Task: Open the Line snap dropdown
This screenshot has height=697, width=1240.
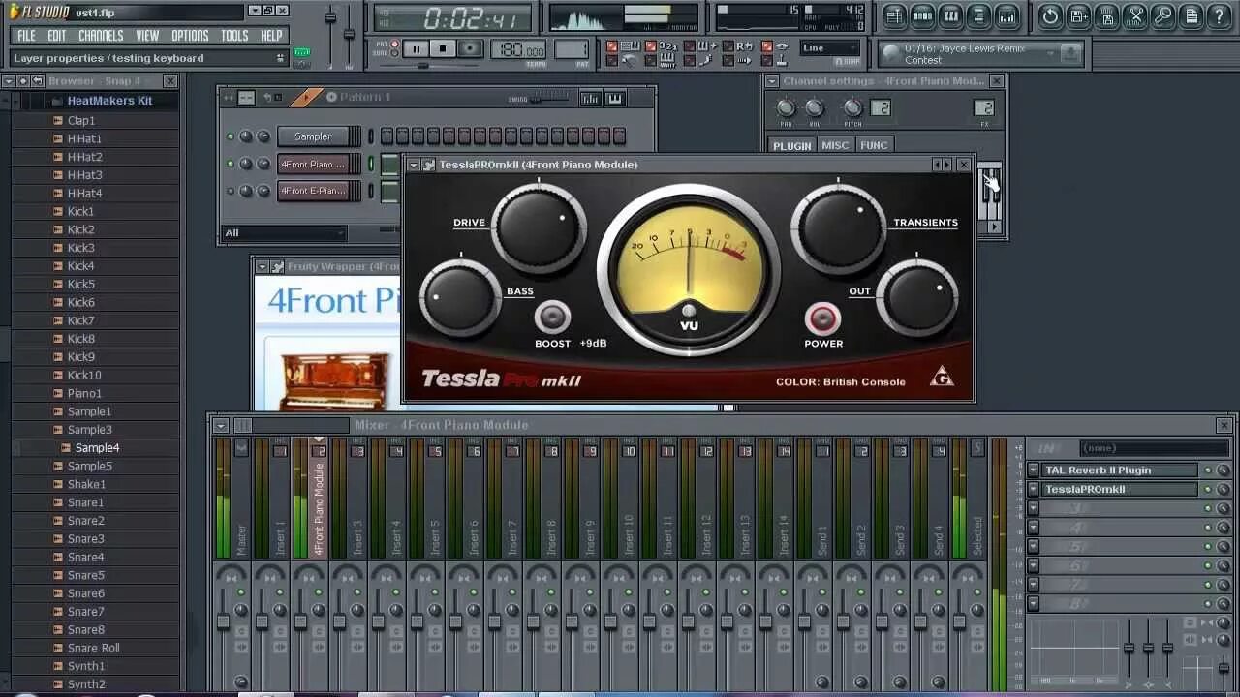Action: [830, 48]
